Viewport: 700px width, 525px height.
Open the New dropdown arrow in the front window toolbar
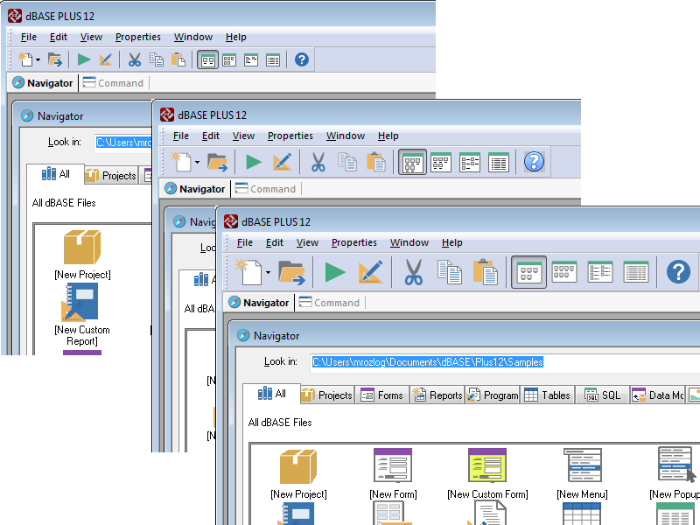coord(268,272)
